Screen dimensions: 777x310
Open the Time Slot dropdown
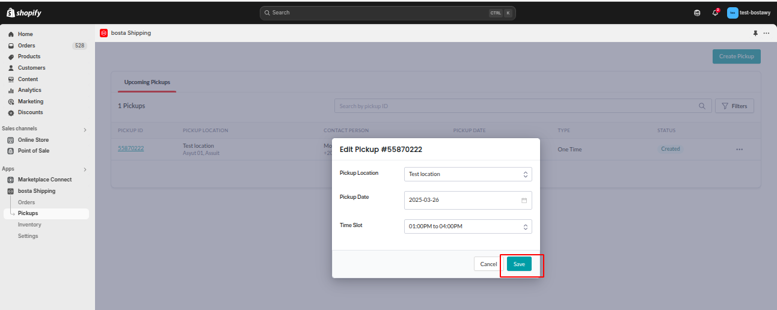tap(468, 226)
